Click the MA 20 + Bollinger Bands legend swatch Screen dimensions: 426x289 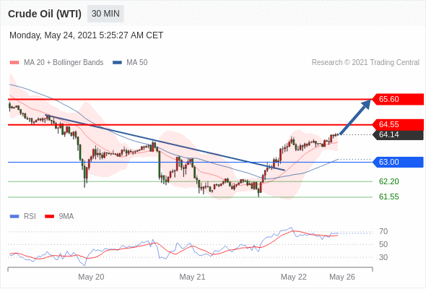tap(14, 63)
